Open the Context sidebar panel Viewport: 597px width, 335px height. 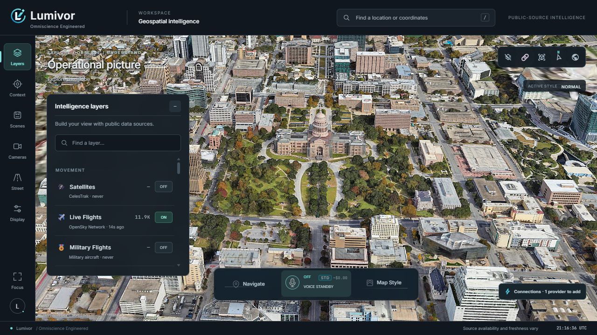click(17, 88)
